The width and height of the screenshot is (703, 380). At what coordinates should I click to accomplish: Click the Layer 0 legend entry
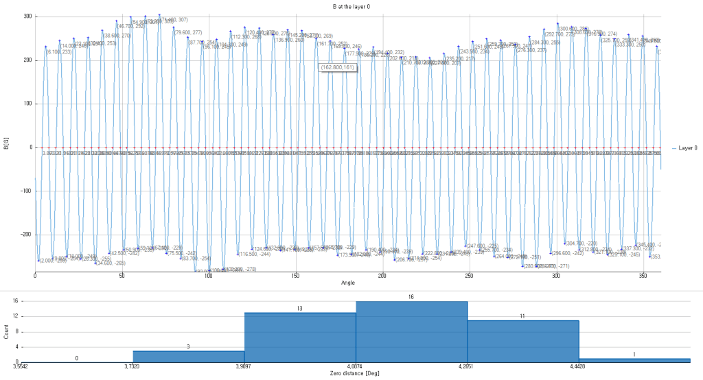coord(687,147)
